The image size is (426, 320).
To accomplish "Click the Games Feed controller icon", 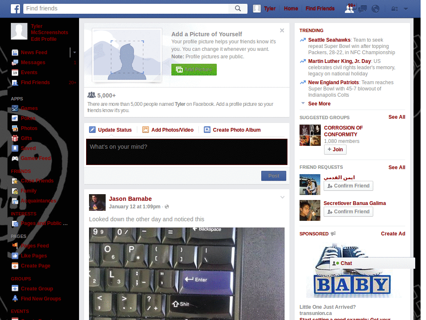I will [15, 158].
